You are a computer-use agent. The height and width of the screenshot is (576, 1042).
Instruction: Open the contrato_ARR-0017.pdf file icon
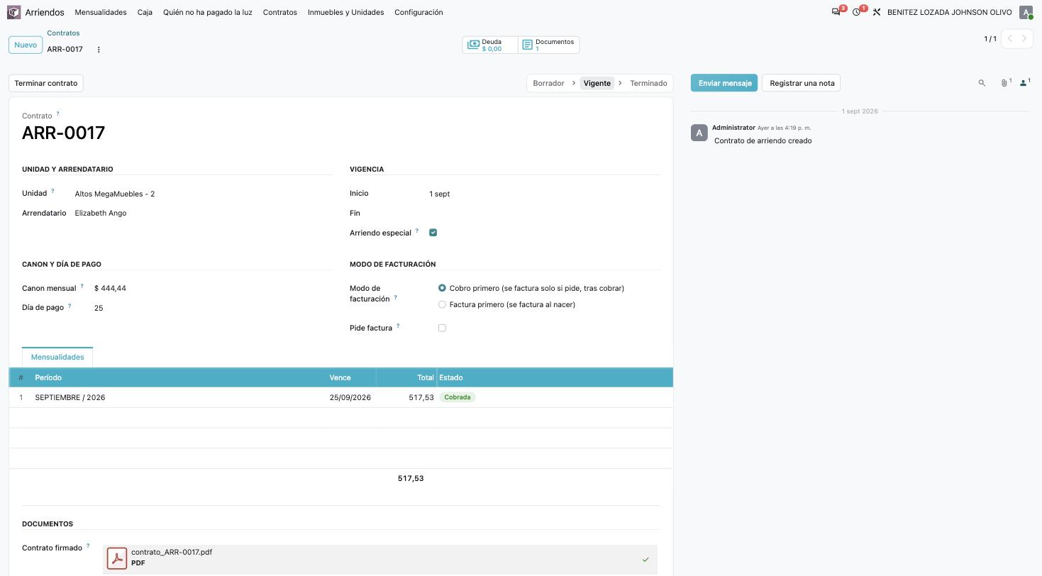[117, 558]
